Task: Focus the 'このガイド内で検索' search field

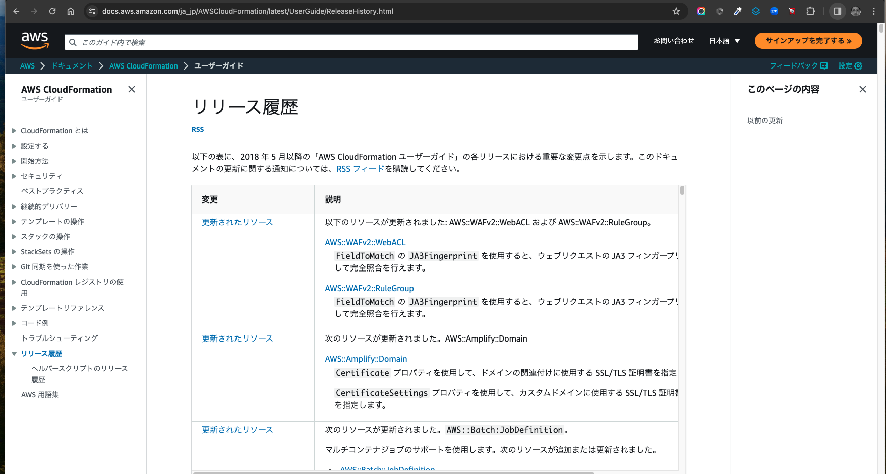Action: point(351,43)
